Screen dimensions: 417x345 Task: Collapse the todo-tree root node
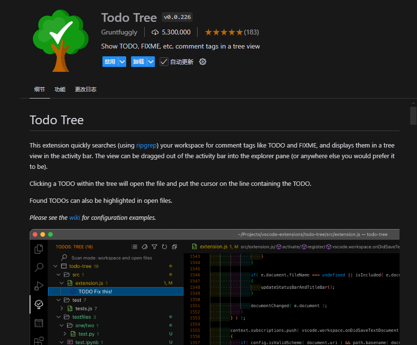(x=55, y=266)
